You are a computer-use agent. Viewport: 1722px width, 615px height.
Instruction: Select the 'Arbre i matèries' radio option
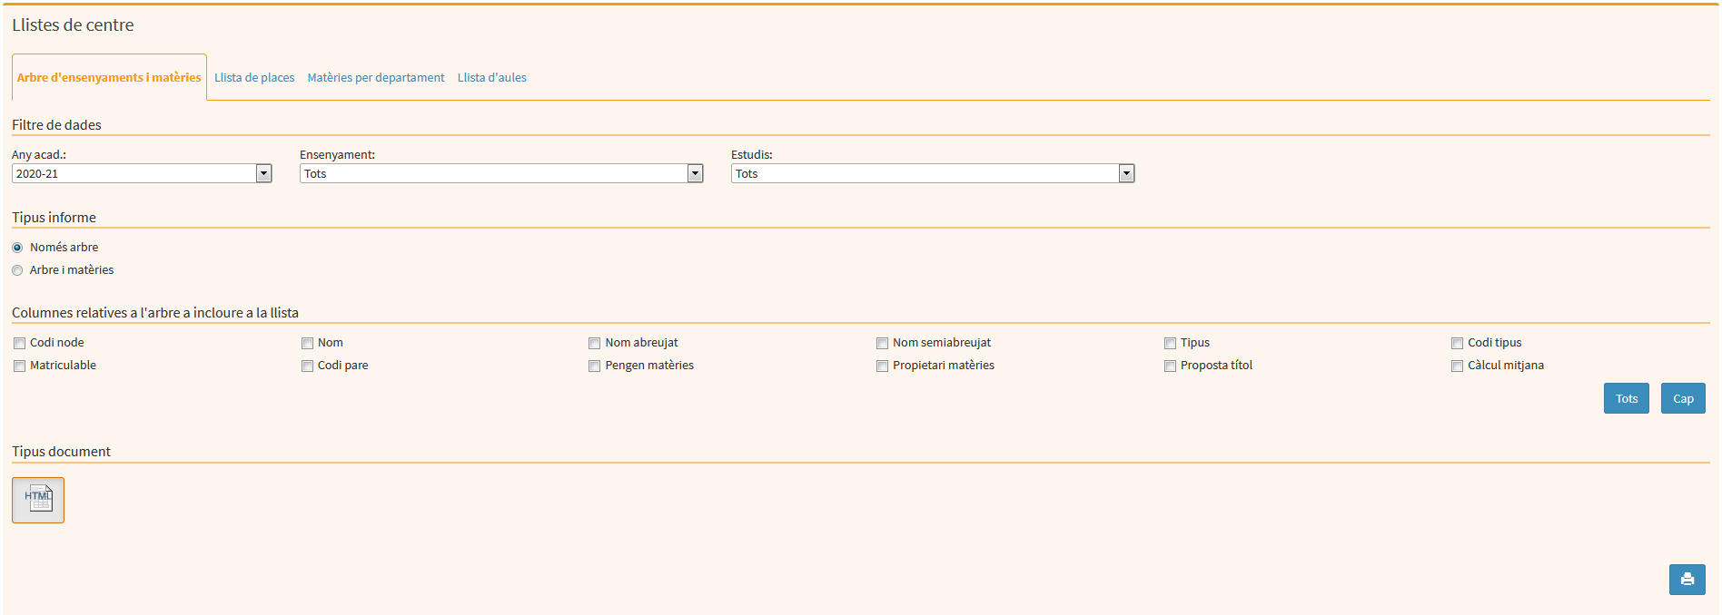(17, 270)
